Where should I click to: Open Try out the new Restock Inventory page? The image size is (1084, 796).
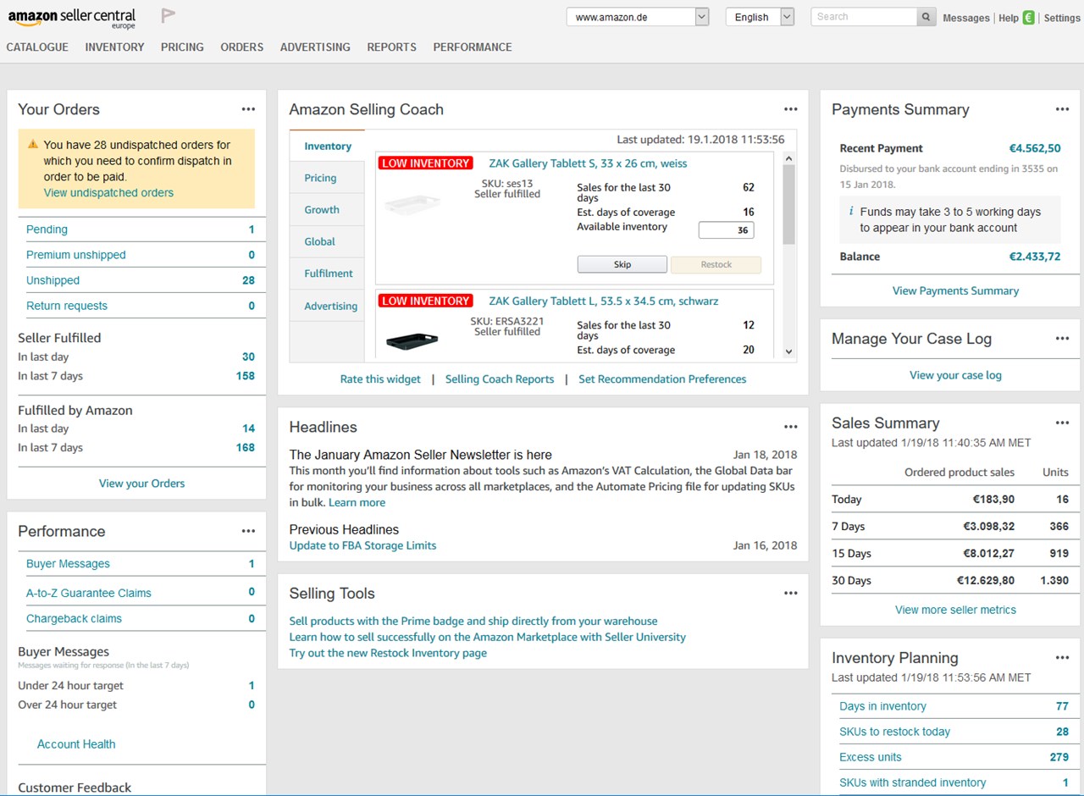388,653
